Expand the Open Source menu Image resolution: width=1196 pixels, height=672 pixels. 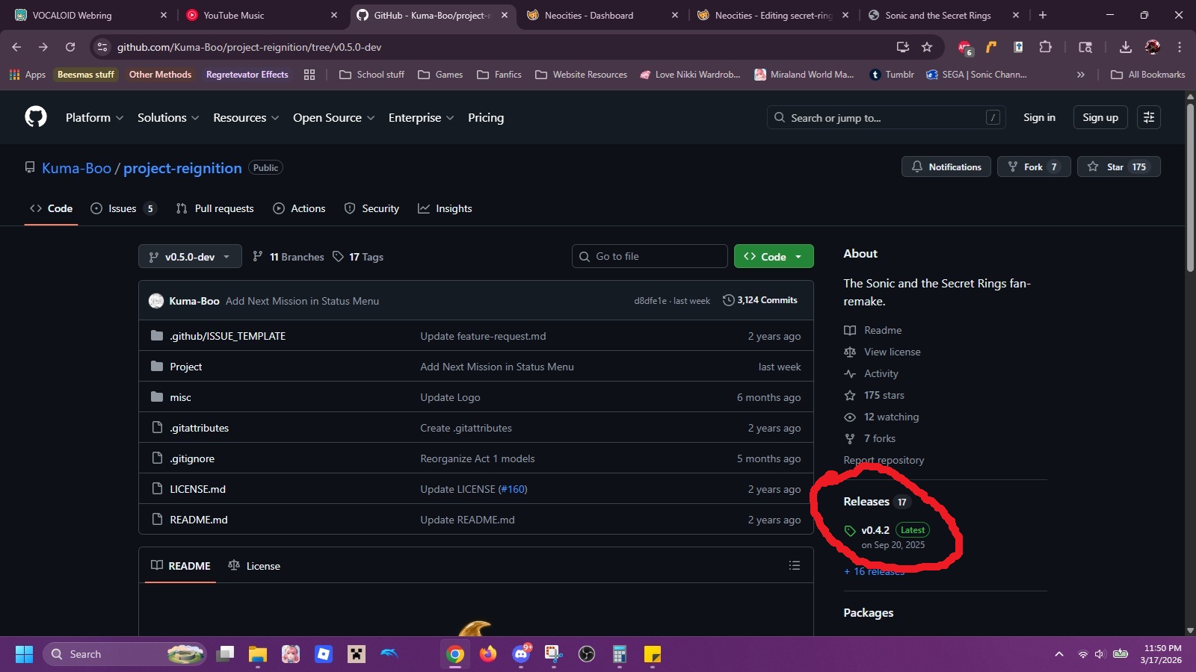click(333, 117)
